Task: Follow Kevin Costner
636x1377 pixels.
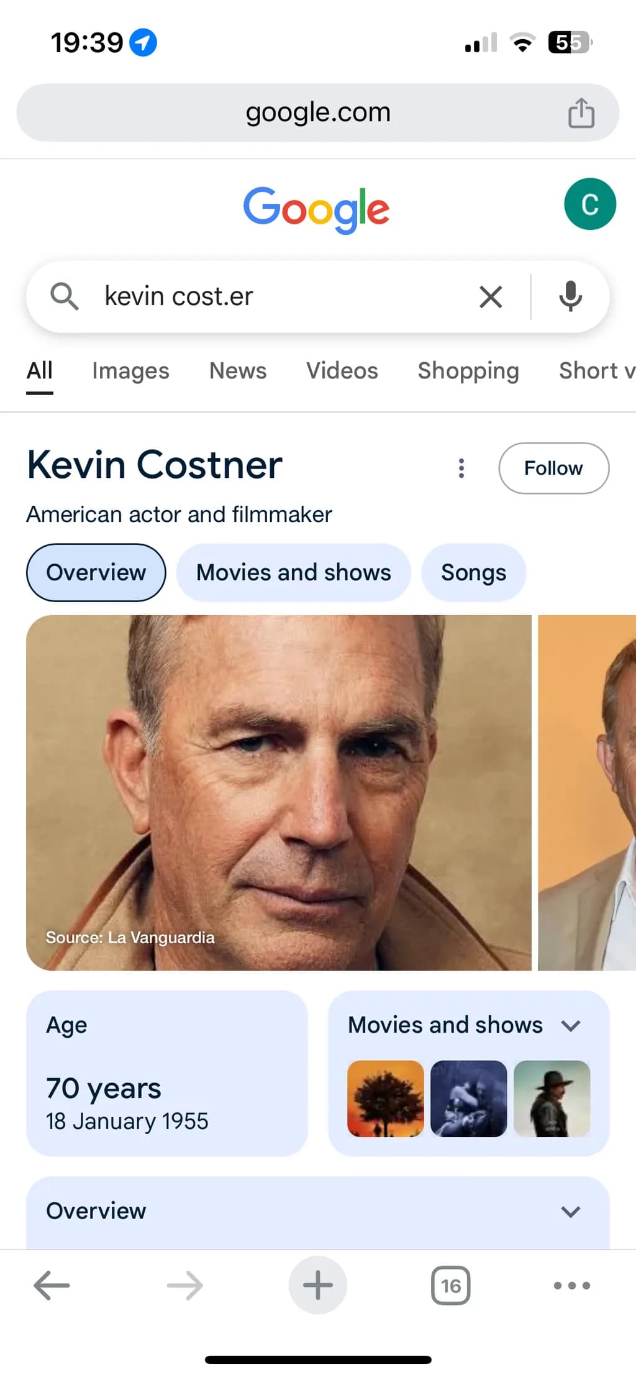Action: point(553,468)
